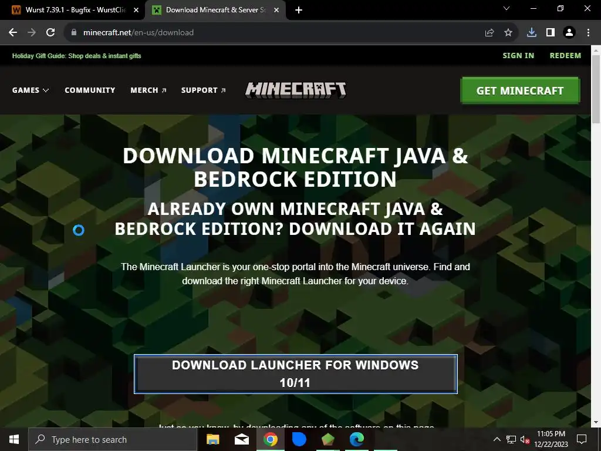
Task: Open the Chrome downloads icon
Action: pos(532,33)
